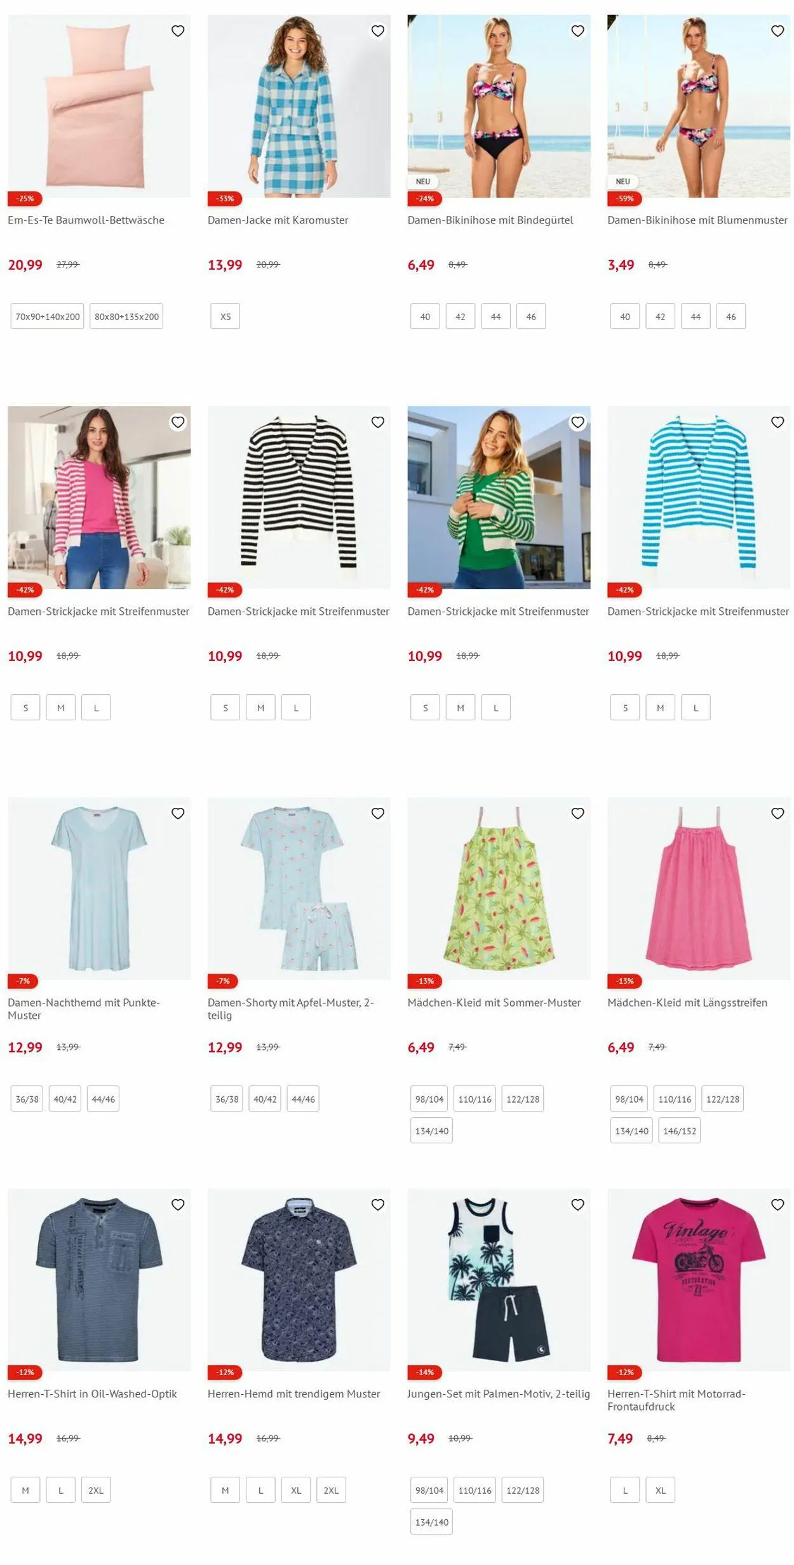Viewport: 794px width, 1565px height.
Task: Select size 2XL for Oil-Washed T-Shirt
Action: coord(96,1490)
